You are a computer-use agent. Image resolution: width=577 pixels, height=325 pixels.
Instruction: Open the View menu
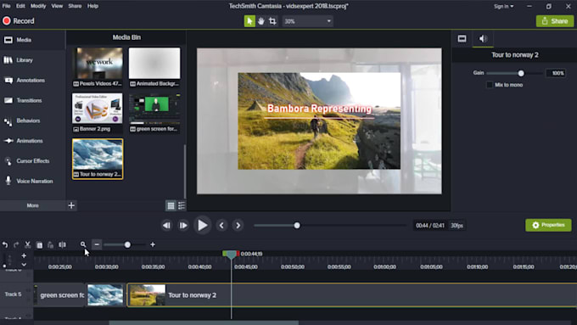point(57,6)
